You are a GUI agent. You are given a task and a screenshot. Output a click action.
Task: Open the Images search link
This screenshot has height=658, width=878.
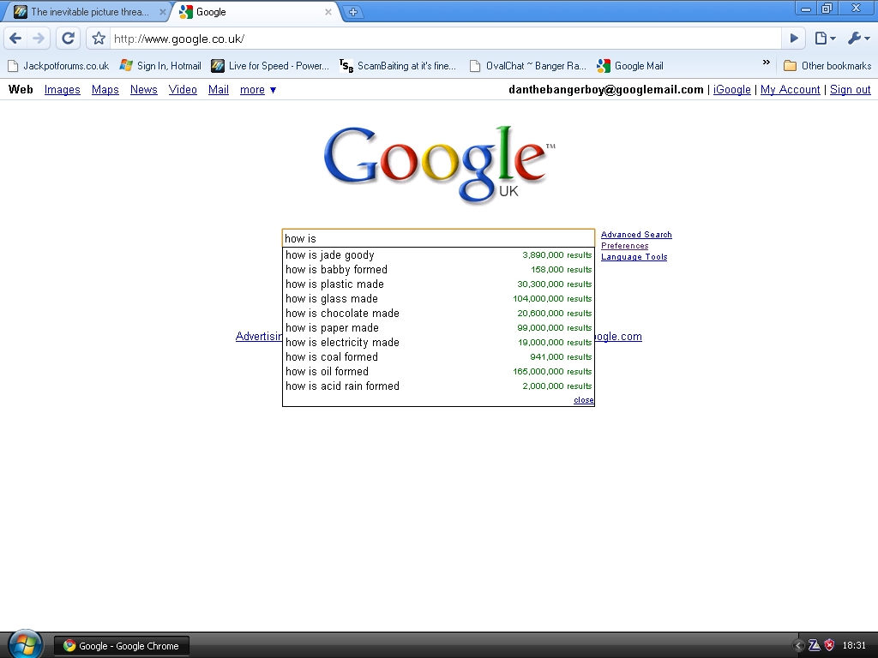(62, 89)
